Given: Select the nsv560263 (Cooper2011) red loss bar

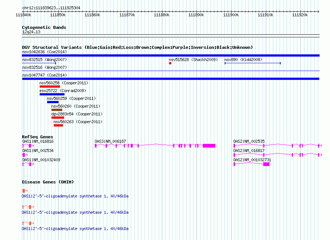Looking at the screenshot, I should pos(58,125).
